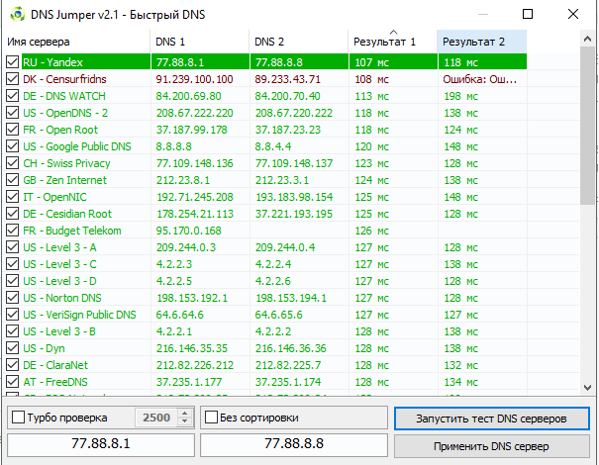Select the AT - FreeDNS row

(266, 381)
